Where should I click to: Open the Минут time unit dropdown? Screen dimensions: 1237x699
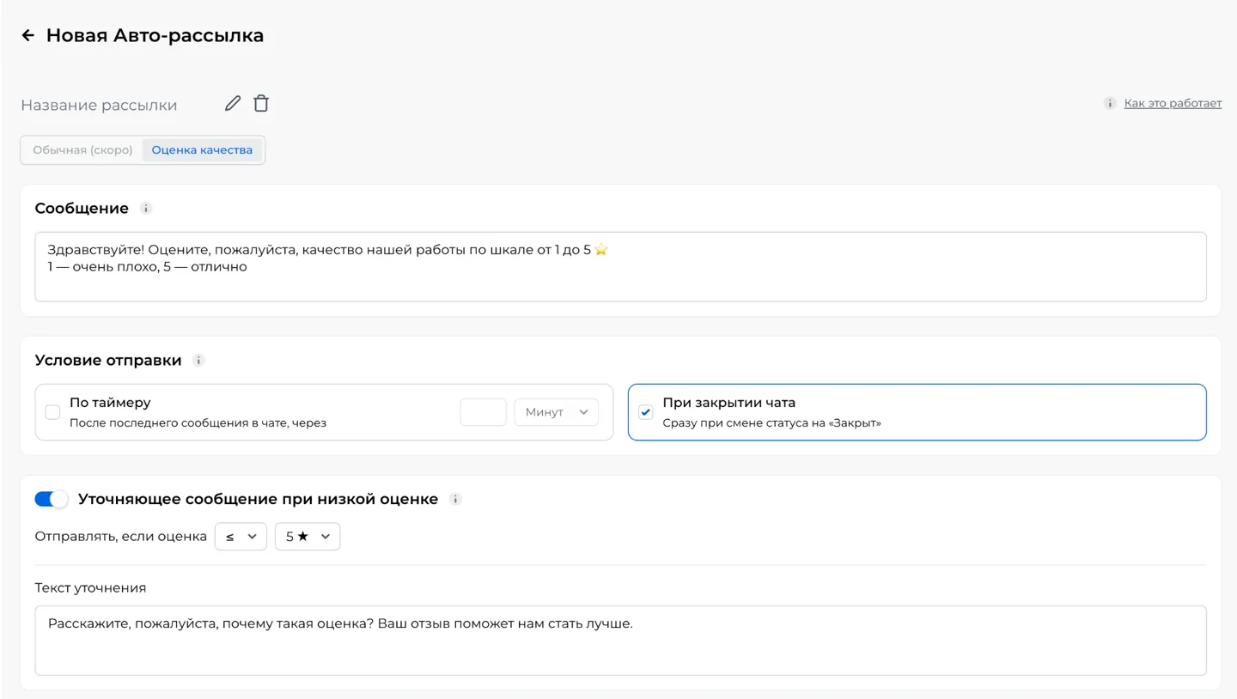556,412
